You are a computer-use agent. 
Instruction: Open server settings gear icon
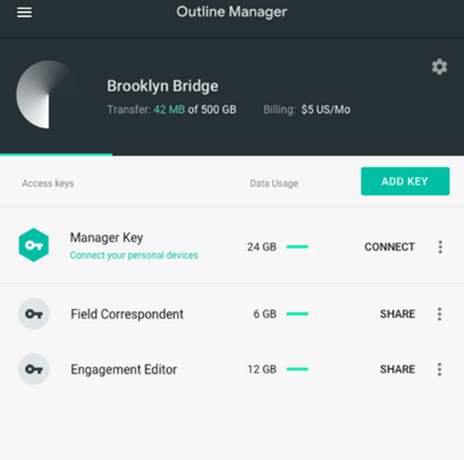point(439,66)
